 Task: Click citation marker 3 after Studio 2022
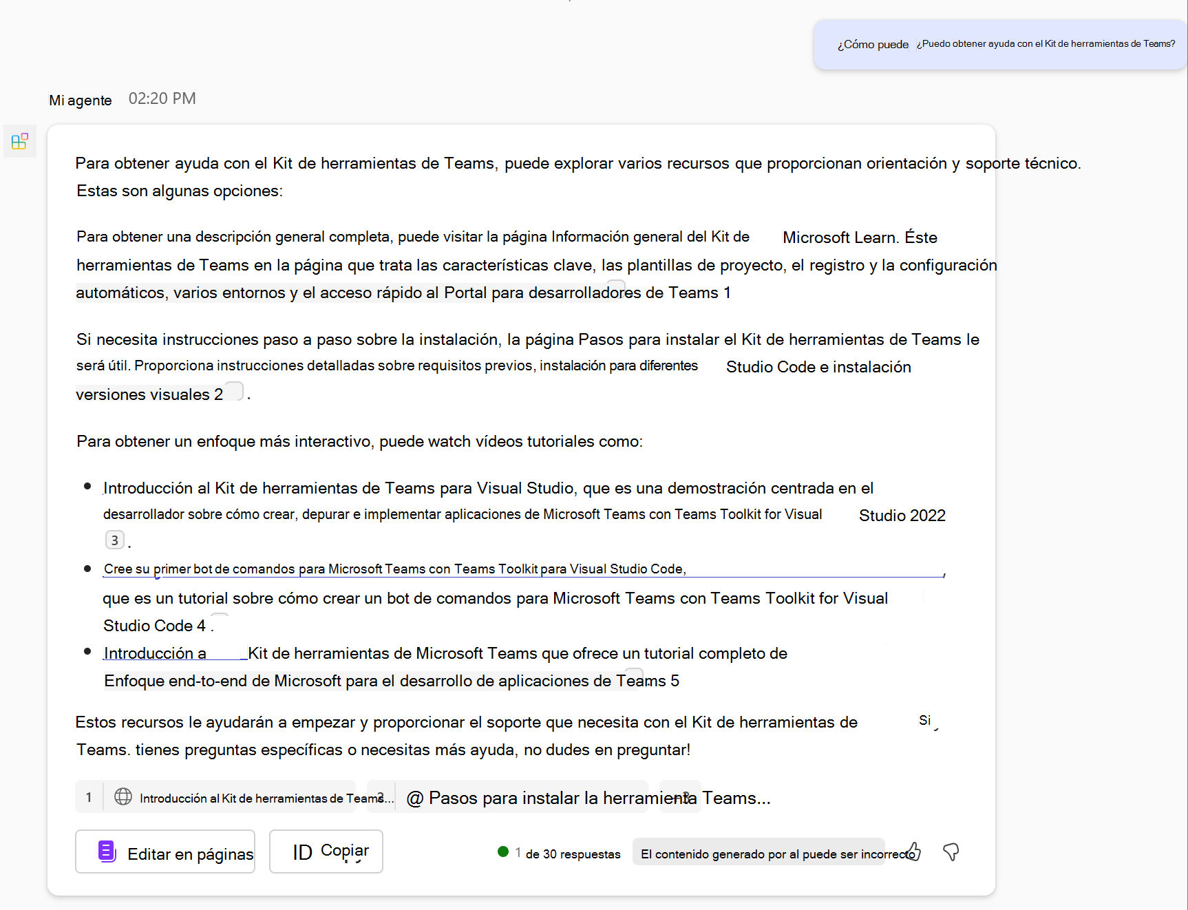tap(115, 540)
